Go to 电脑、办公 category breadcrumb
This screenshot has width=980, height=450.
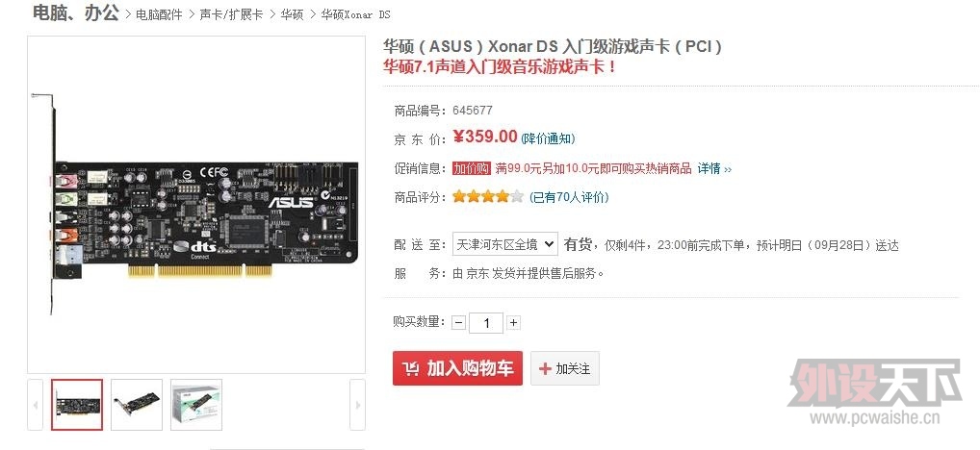click(75, 12)
